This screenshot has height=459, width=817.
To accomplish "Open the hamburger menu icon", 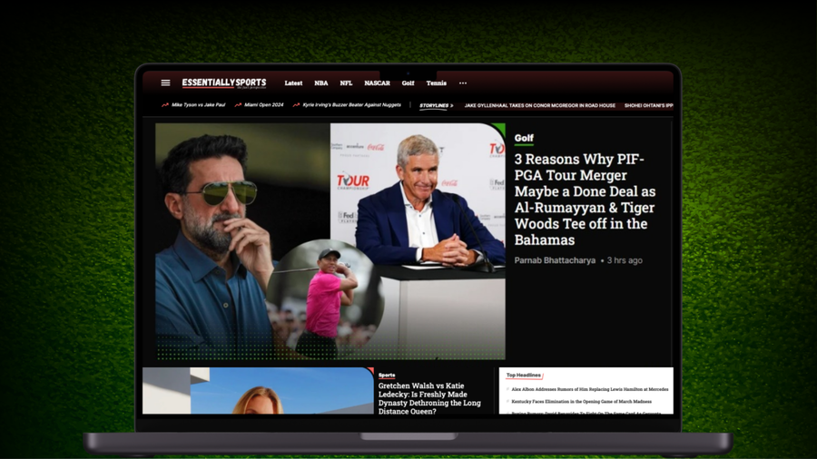I will coord(165,83).
